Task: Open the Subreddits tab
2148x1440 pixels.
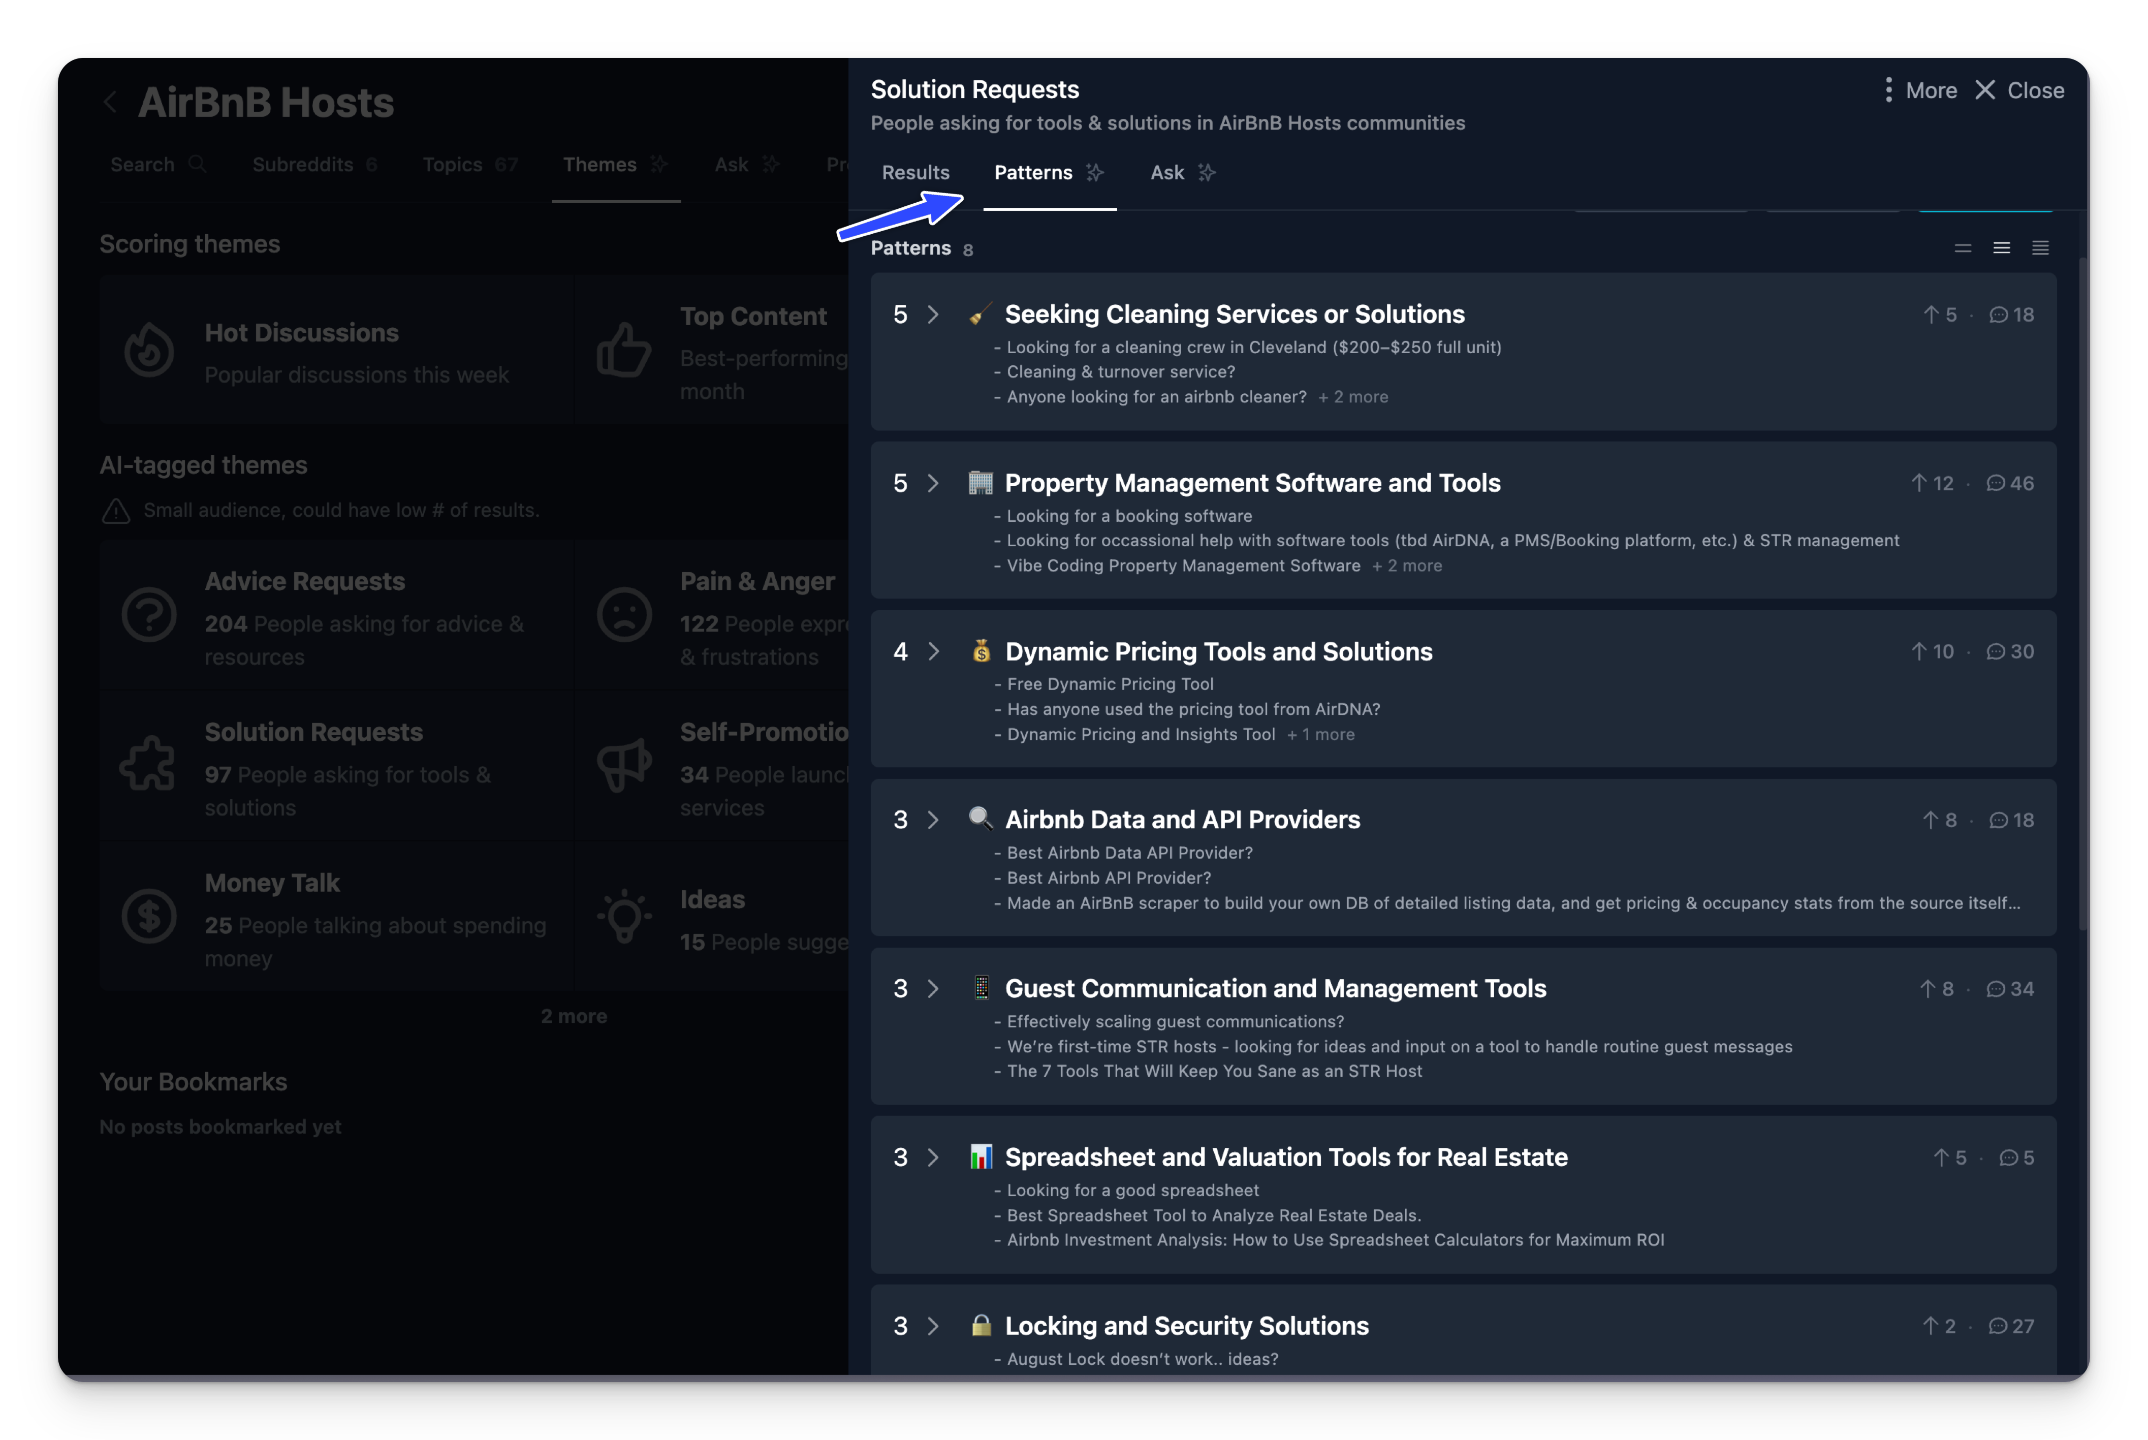Action: pos(315,165)
